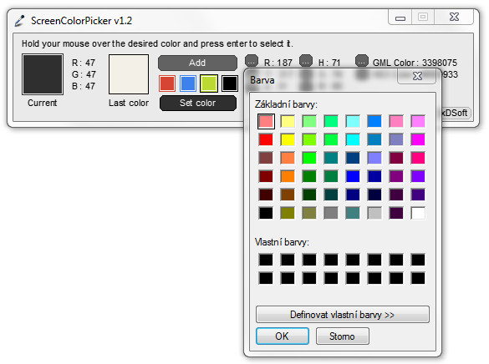Viewport: 489px width, 364px height.
Task: Minimize the ScreenColorPicker window
Action: (x=400, y=18)
